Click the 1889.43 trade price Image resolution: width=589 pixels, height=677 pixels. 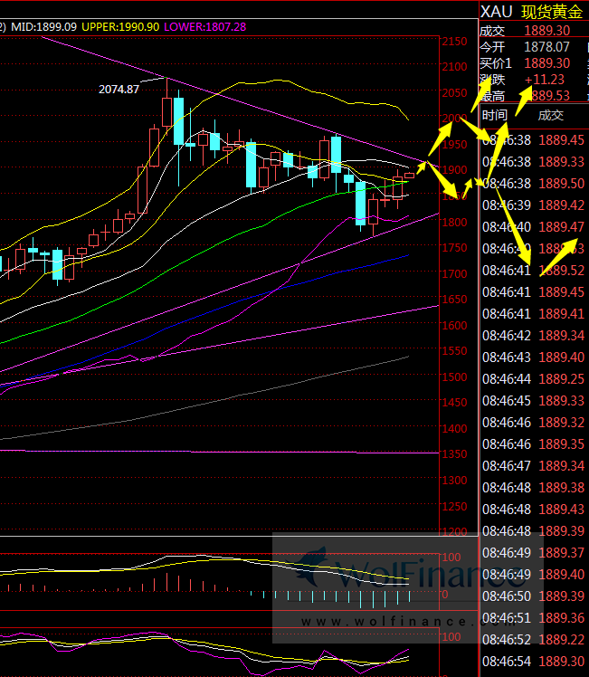(x=561, y=510)
